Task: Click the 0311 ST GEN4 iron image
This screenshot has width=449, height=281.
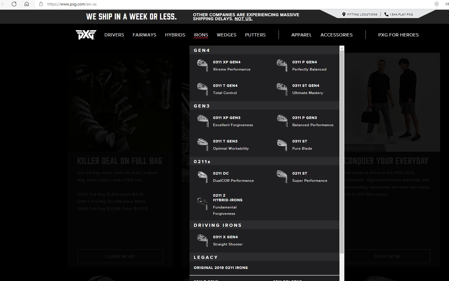Action: [282, 89]
